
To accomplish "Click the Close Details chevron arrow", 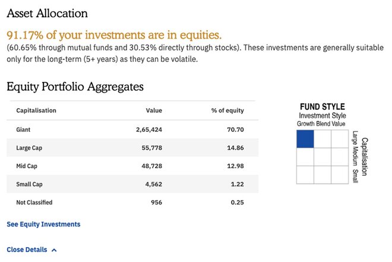I will point(55,250).
